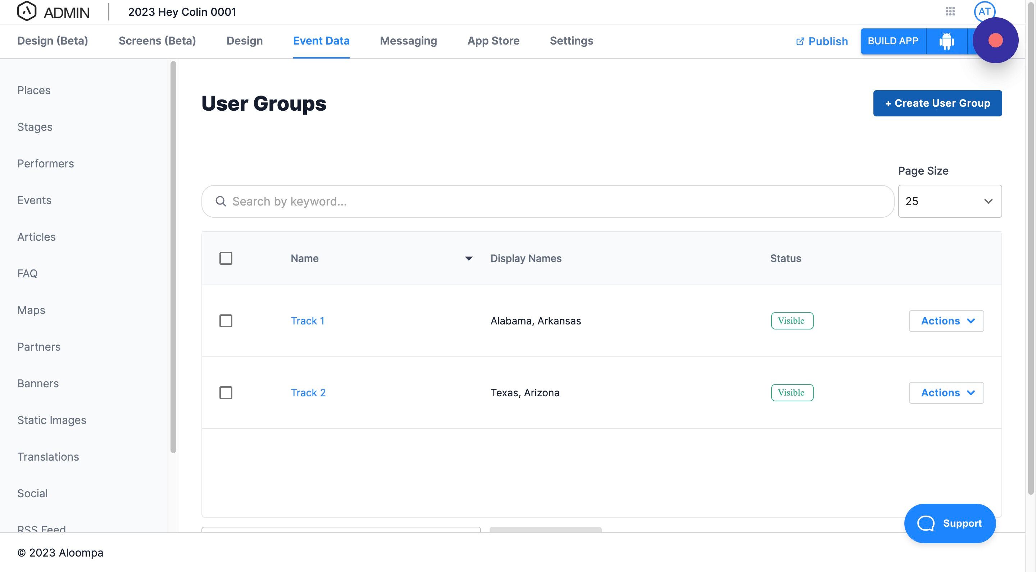Click the BUILD APP button
Screen dimensions: 1036x572
[x=893, y=41]
